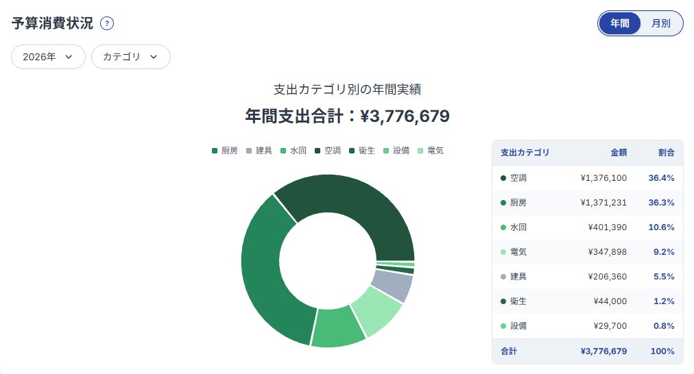Screen dimensions: 694x374
Task: Open the help question mark icon
Action: 107,23
